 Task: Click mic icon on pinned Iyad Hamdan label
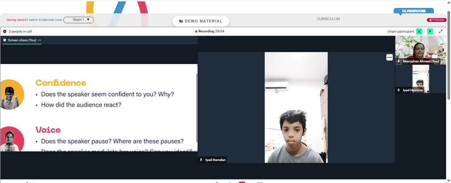click(201, 160)
